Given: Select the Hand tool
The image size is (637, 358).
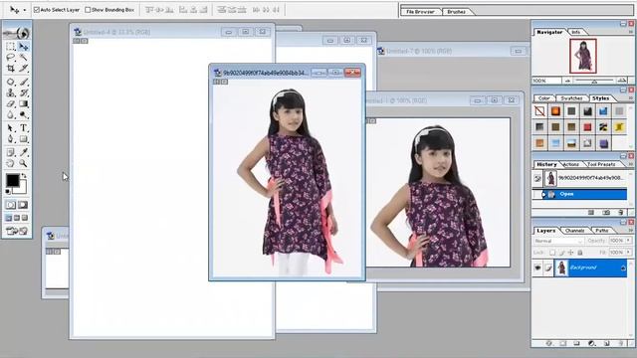Looking at the screenshot, I should (11, 163).
